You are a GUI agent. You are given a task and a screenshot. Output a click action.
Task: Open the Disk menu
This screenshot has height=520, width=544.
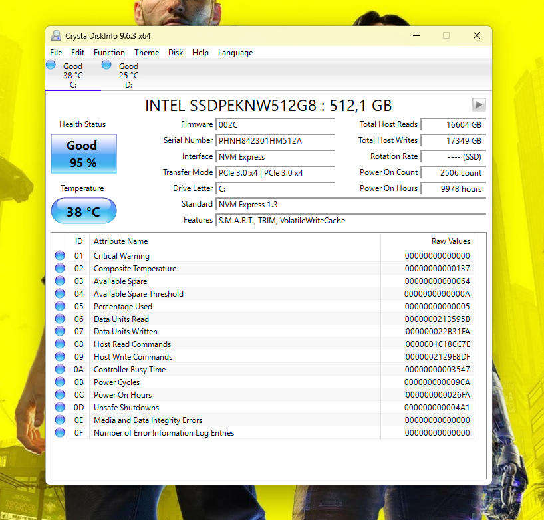click(176, 53)
